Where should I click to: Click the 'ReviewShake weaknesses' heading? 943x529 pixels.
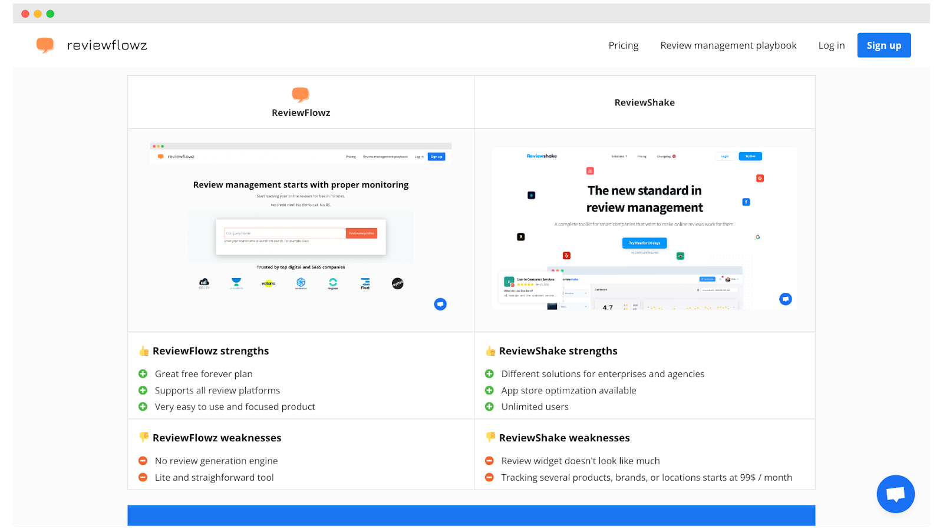(564, 438)
